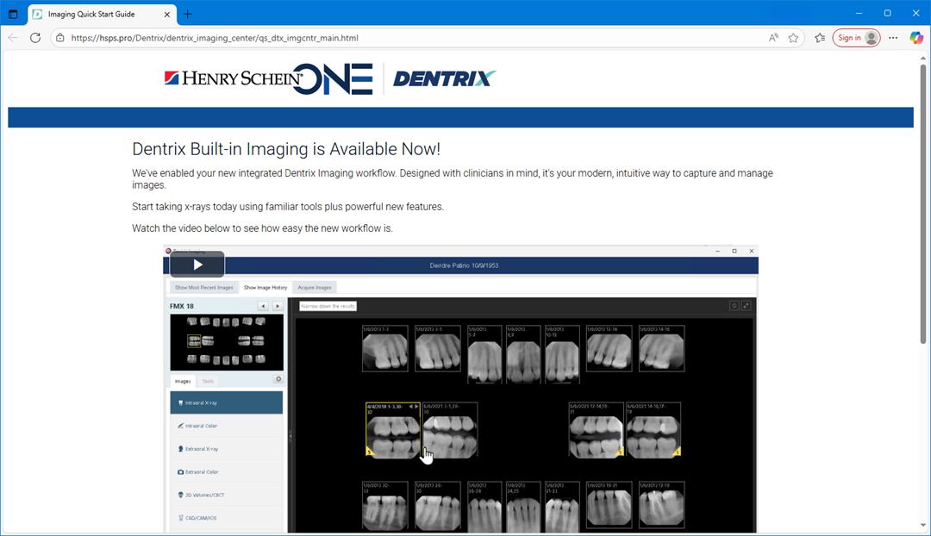This screenshot has width=931, height=536.
Task: Open Settings and more menu
Action: point(893,37)
